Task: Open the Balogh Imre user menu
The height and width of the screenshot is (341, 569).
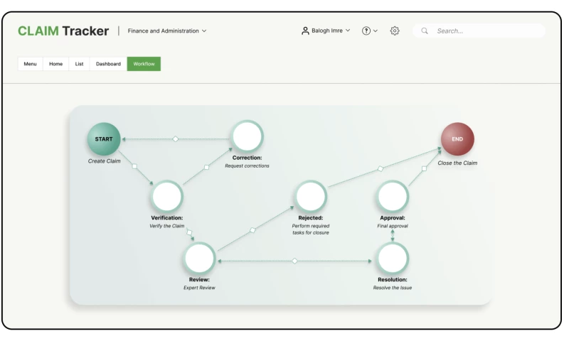Action: [326, 31]
